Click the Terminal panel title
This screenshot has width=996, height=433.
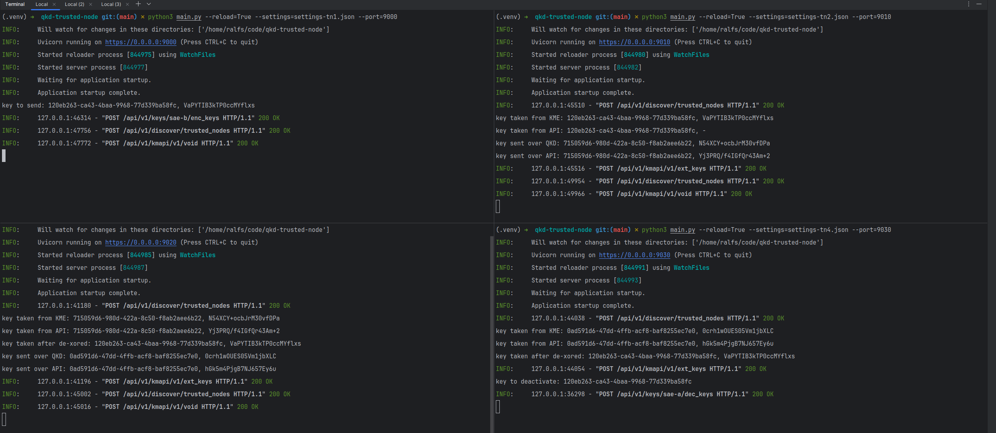(x=15, y=4)
